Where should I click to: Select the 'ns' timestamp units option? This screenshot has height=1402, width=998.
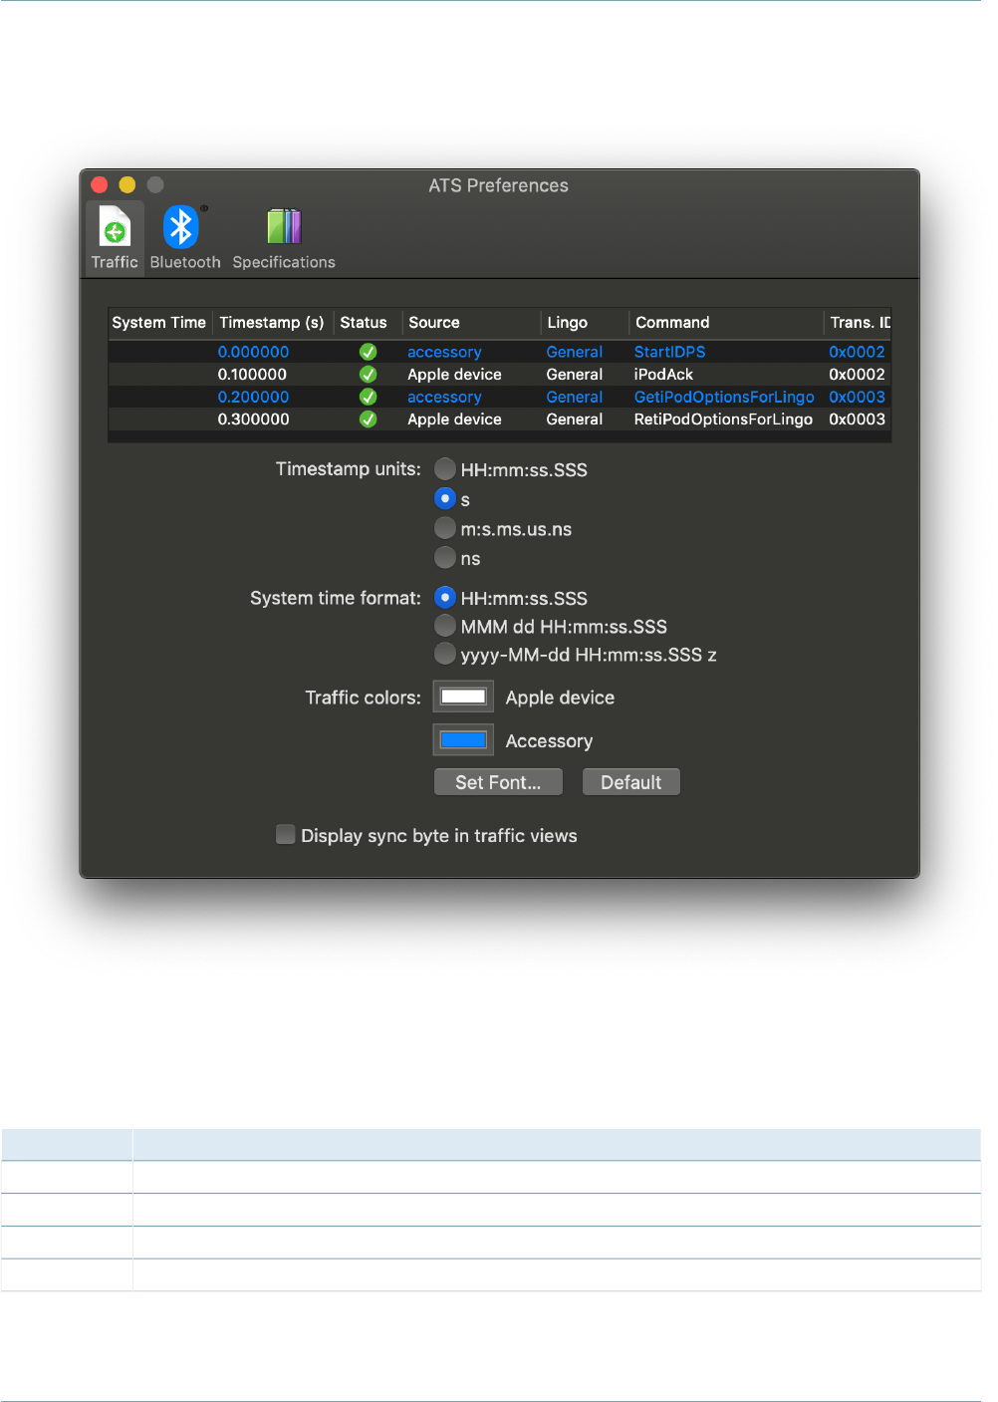tap(445, 557)
